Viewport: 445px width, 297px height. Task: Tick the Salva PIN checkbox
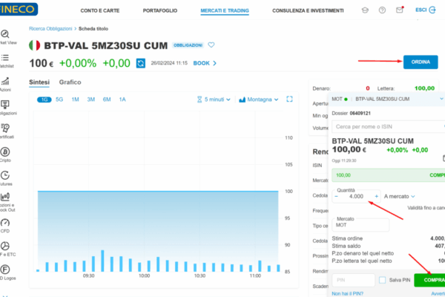(x=383, y=280)
